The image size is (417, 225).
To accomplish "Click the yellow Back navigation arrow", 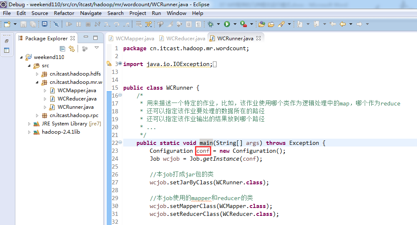I will click(343, 24).
